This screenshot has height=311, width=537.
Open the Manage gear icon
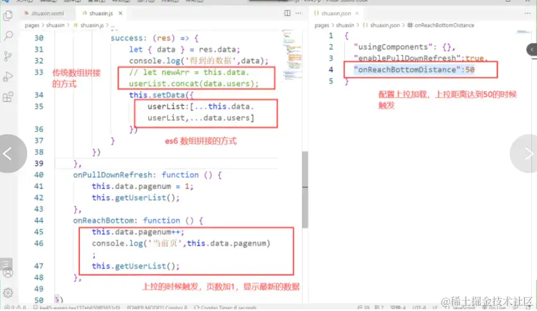coord(8,293)
